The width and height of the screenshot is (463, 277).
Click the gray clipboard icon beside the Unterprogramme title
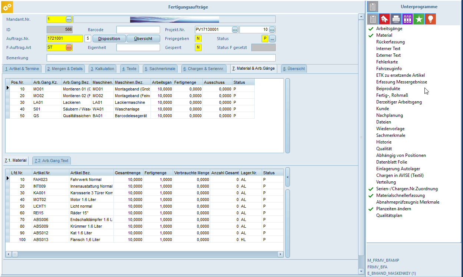[373, 7]
